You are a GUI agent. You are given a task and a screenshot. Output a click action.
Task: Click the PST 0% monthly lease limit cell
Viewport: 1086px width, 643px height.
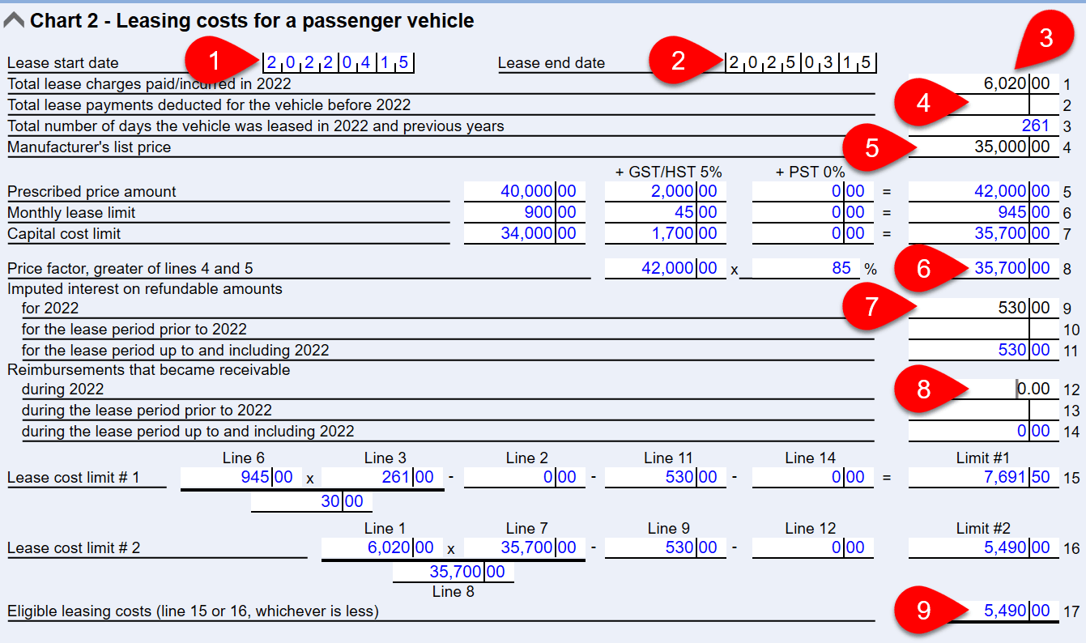[812, 212]
